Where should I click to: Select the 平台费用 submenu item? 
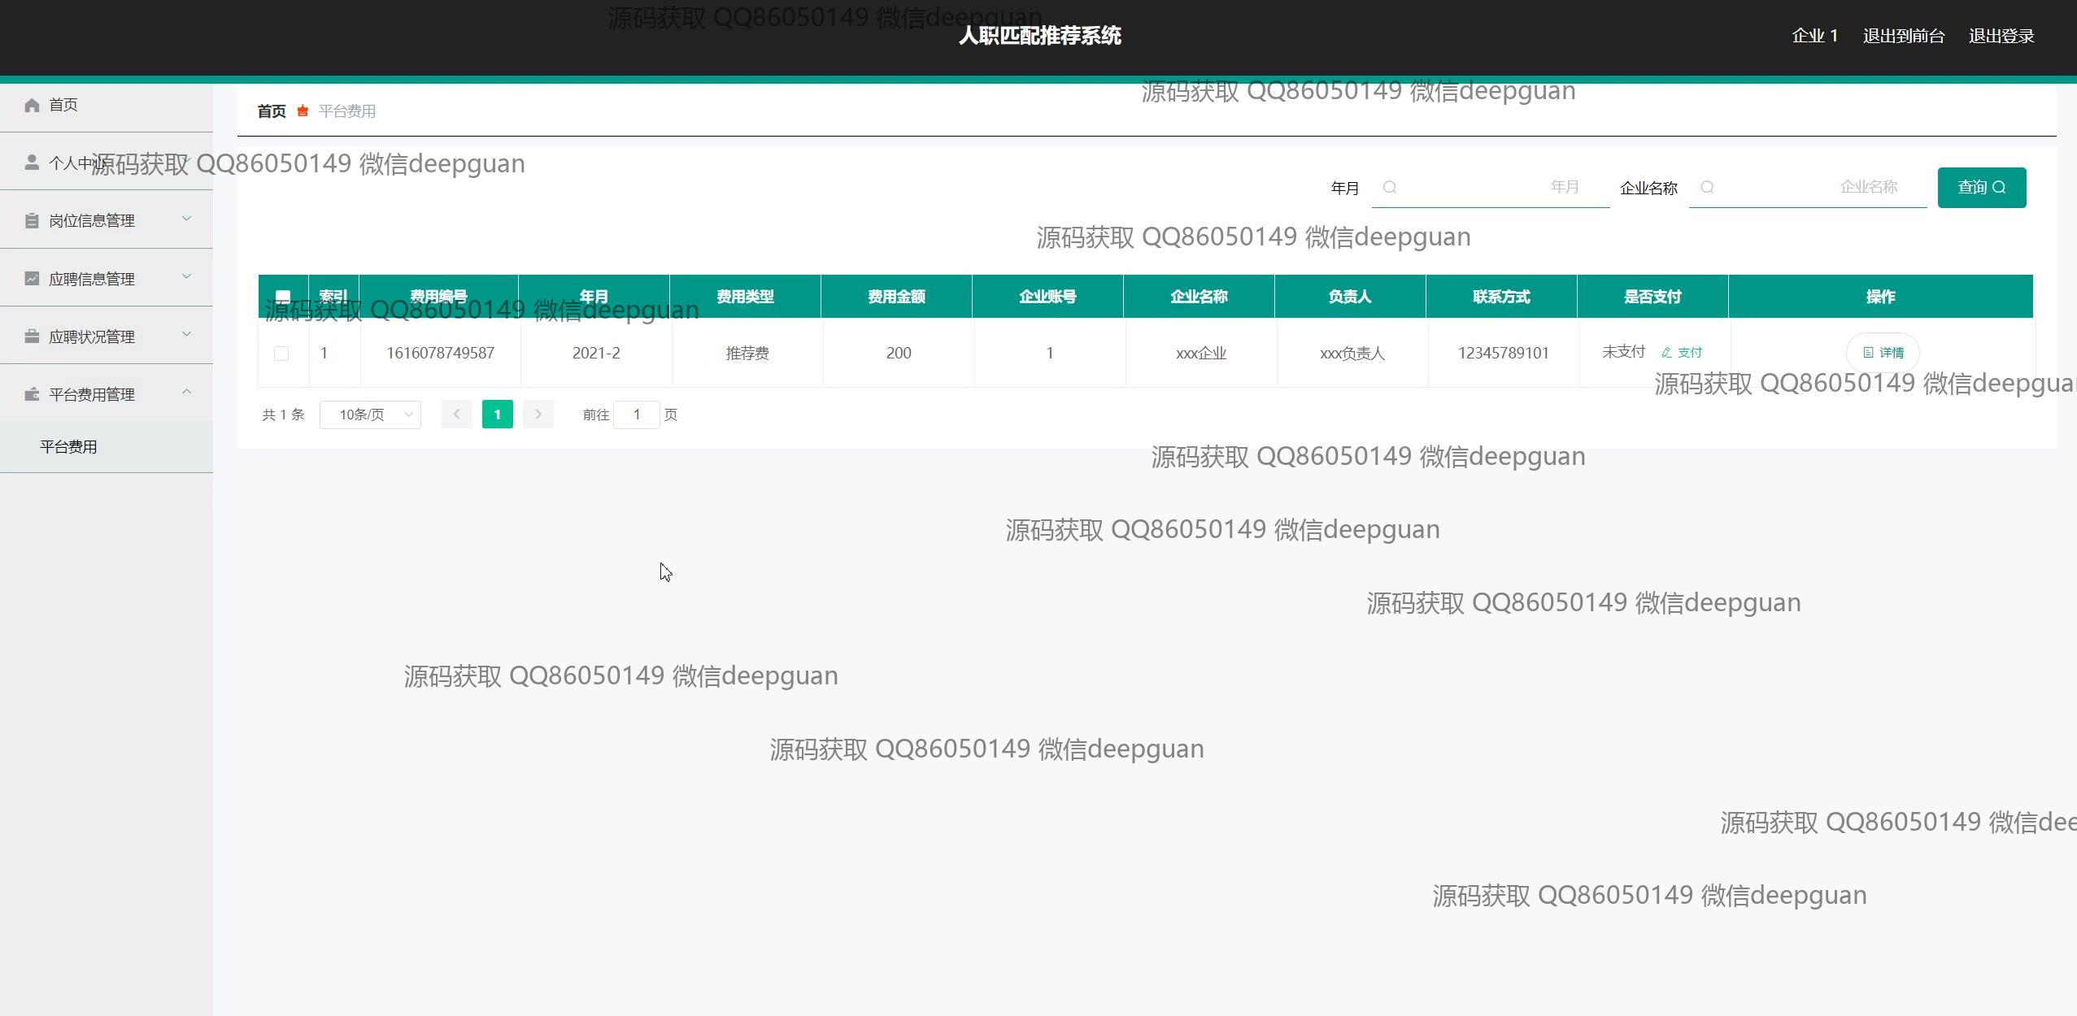(x=69, y=447)
